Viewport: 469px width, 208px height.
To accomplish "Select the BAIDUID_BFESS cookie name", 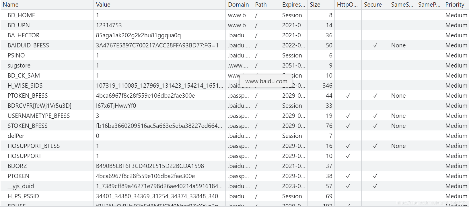I will pyautogui.click(x=28, y=45).
